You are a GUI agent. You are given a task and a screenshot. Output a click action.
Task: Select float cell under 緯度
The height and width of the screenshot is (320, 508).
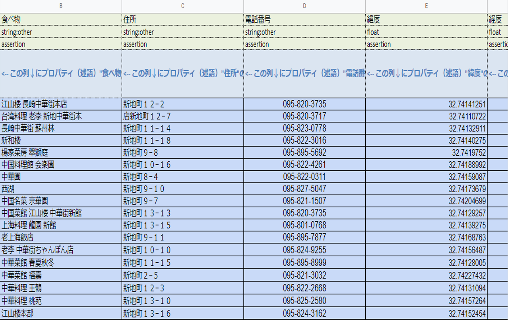tap(426, 32)
